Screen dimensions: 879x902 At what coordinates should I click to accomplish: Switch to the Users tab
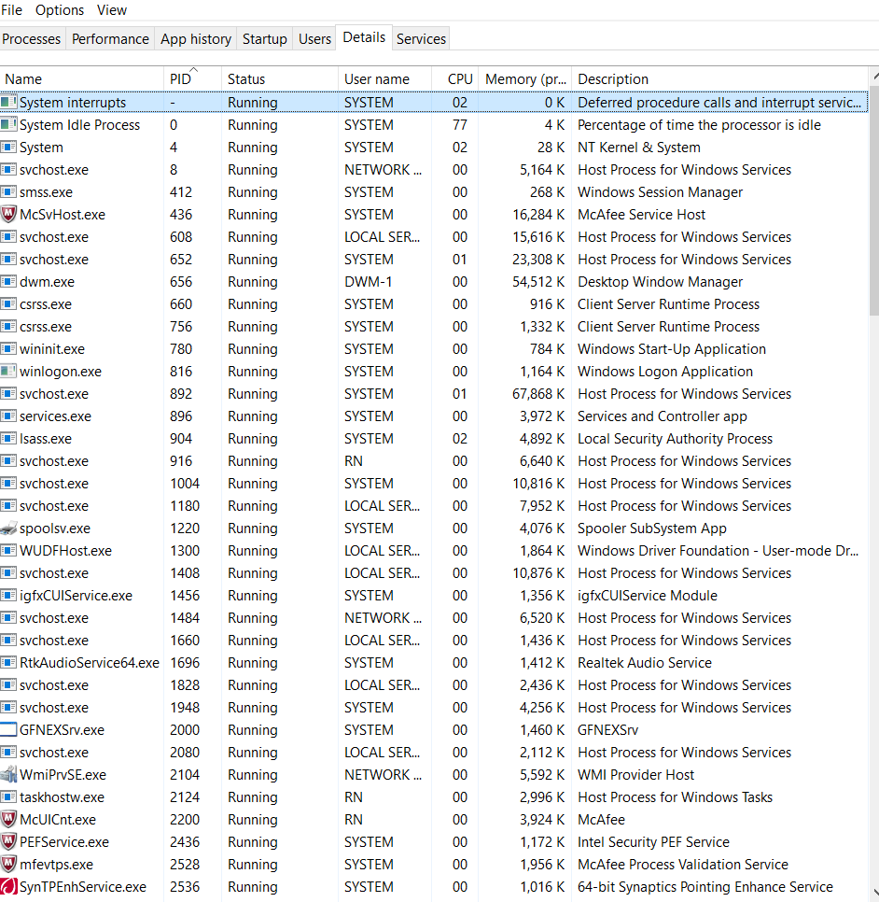pyautogui.click(x=315, y=38)
